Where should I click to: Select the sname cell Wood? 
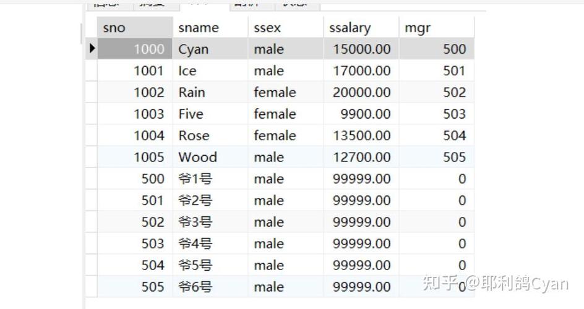210,156
